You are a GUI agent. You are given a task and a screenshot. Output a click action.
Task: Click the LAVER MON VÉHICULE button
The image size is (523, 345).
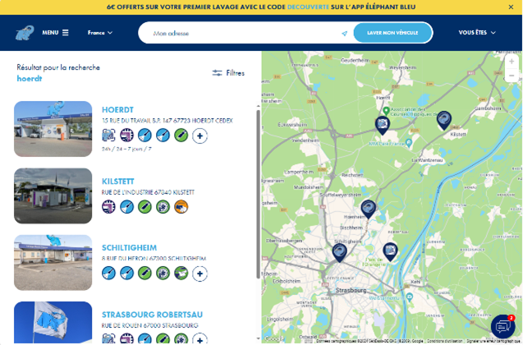(392, 33)
